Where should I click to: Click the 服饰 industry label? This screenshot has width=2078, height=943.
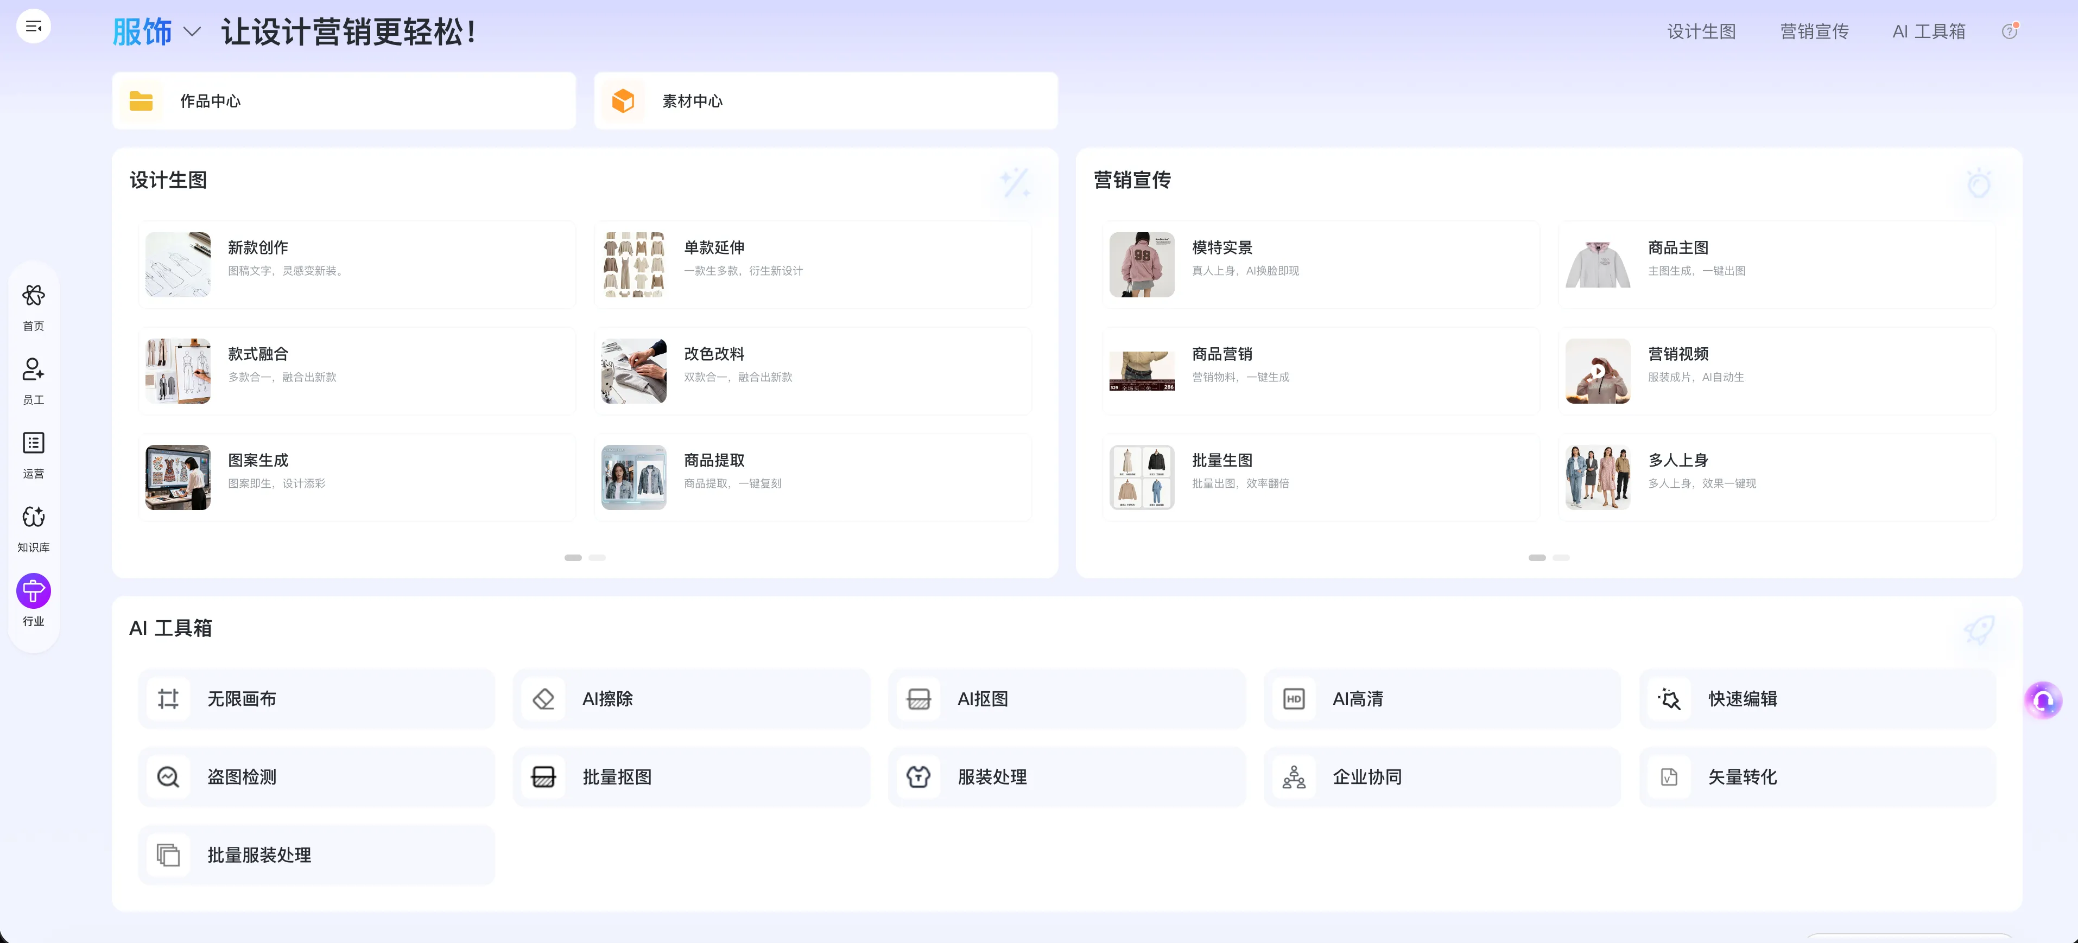point(142,32)
